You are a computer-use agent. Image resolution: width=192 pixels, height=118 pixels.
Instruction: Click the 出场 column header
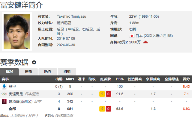click(59, 79)
